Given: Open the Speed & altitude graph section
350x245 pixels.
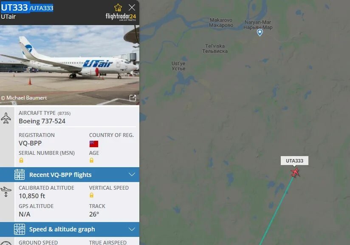Looking at the screenshot, I should pyautogui.click(x=70, y=229).
